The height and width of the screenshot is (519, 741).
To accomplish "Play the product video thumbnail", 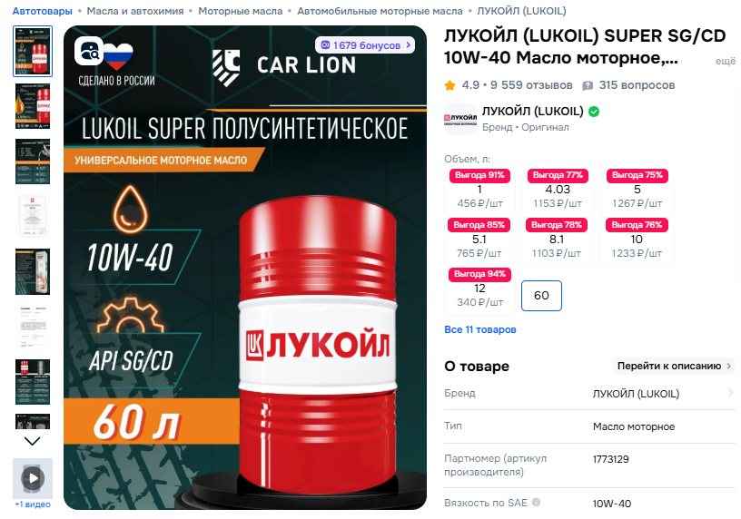I will tap(33, 478).
